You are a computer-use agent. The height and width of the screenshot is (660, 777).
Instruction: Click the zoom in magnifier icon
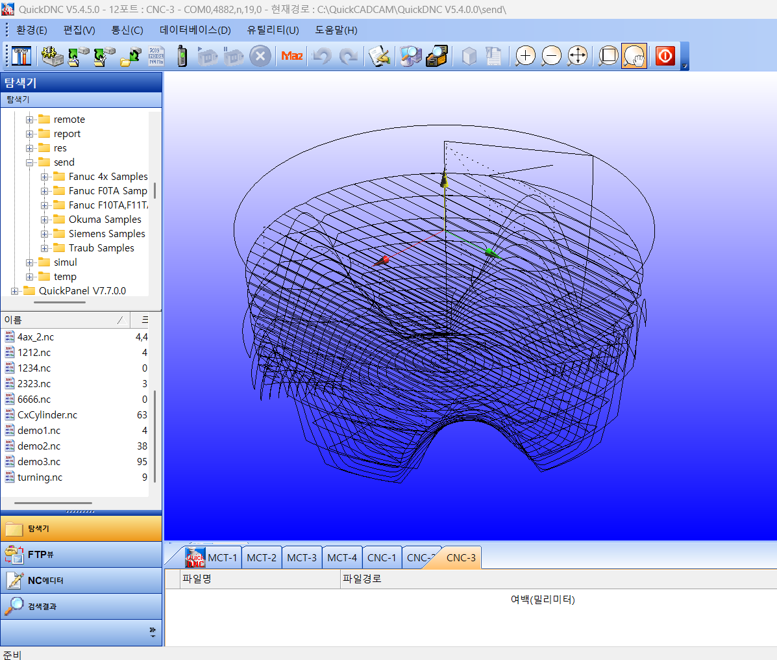click(525, 57)
